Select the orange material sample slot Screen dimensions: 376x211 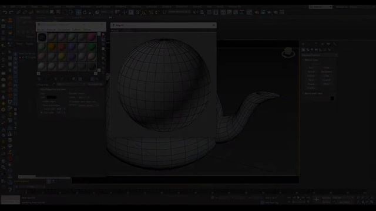(x=52, y=47)
